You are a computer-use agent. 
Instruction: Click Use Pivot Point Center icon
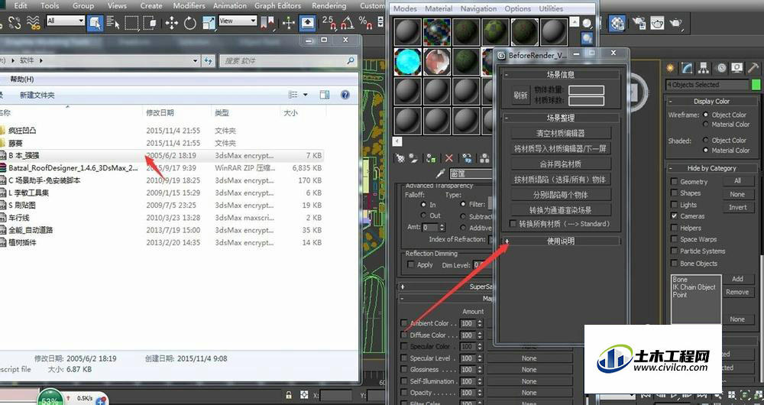coord(267,22)
